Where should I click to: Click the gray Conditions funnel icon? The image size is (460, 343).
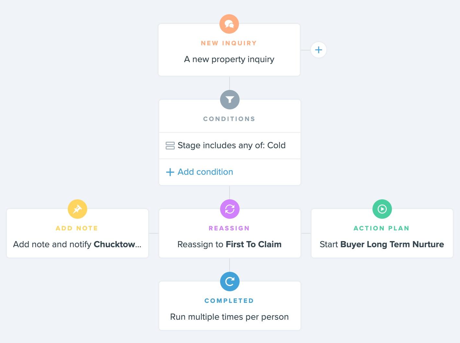[x=230, y=100]
